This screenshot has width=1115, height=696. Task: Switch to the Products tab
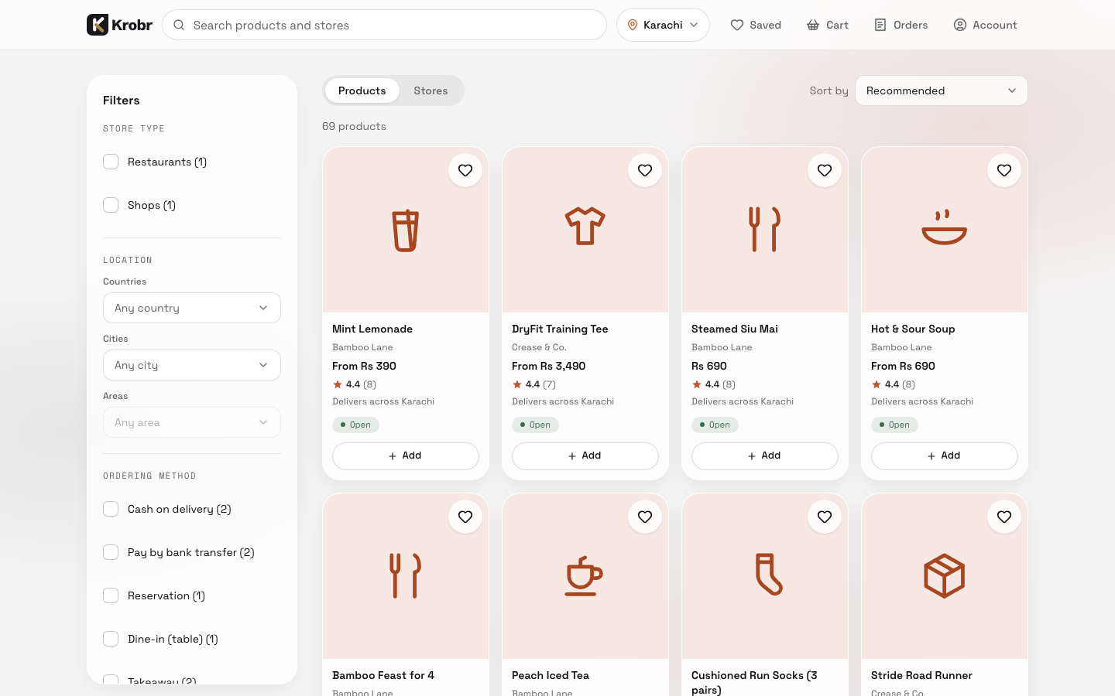coord(362,90)
